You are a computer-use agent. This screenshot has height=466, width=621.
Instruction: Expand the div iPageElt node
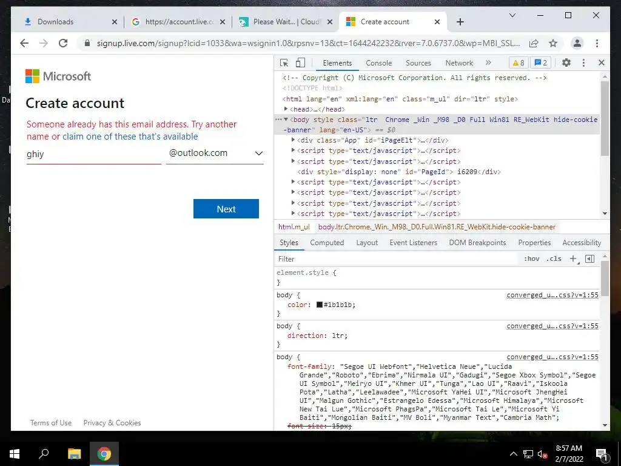293,140
